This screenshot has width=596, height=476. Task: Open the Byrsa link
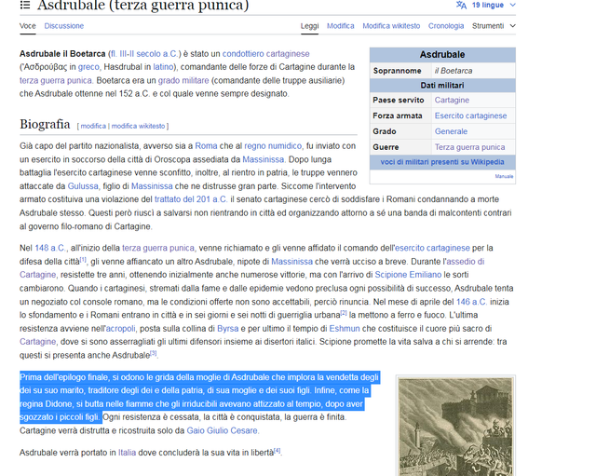tap(227, 329)
